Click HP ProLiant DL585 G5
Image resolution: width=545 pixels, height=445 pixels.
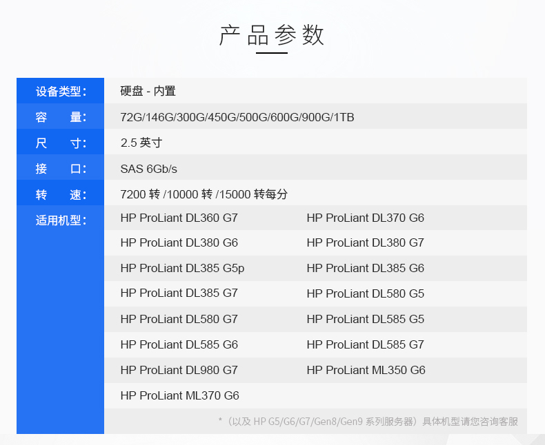[x=366, y=319]
